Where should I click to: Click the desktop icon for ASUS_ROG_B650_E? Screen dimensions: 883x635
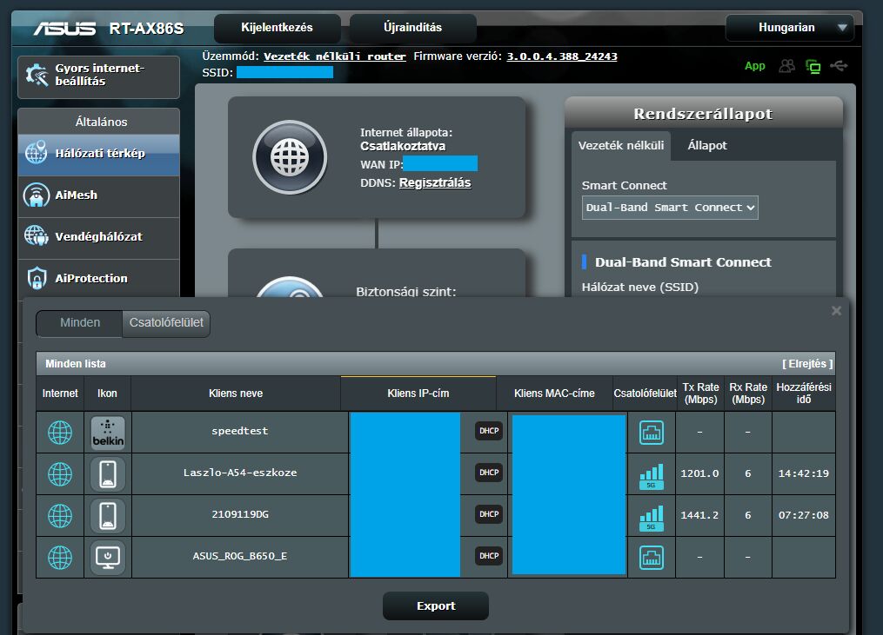[108, 557]
